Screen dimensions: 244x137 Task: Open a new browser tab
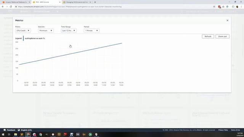tap(95, 2)
